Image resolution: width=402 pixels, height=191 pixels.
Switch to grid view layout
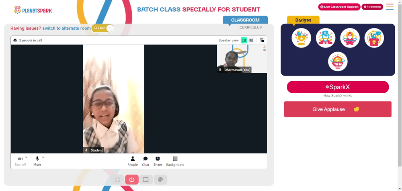tap(251, 40)
